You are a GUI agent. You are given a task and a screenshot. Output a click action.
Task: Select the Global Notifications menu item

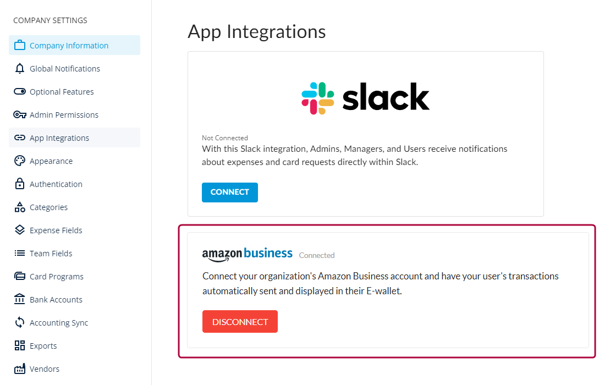64,69
